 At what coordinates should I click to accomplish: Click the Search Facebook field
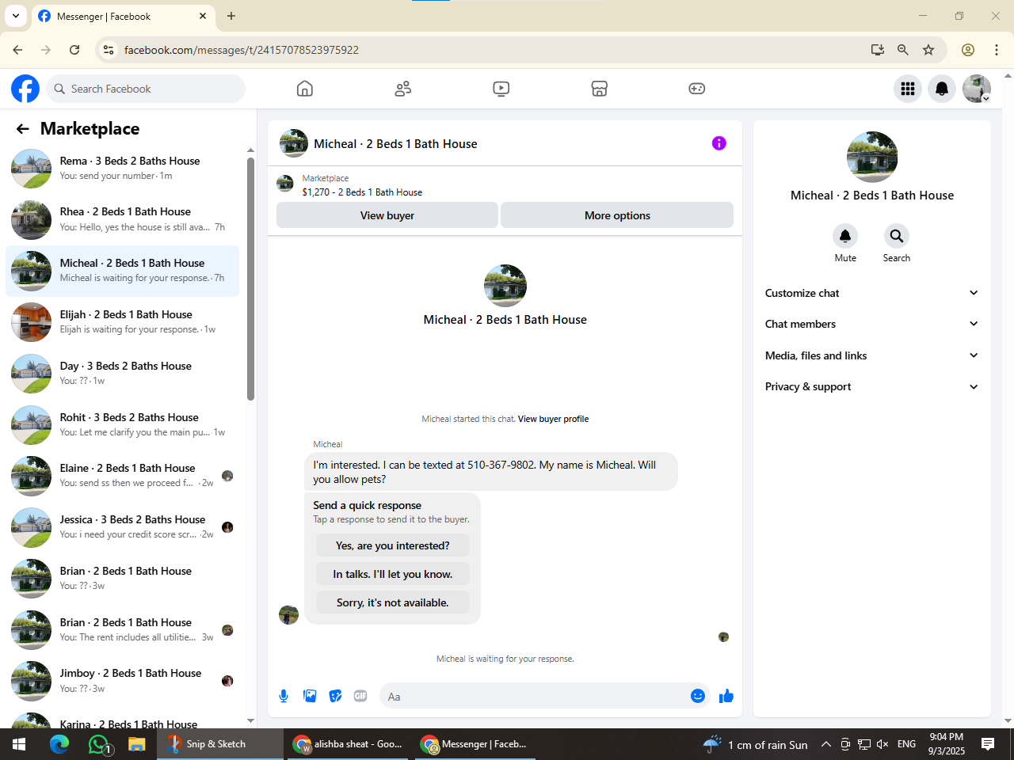pyautogui.click(x=146, y=89)
